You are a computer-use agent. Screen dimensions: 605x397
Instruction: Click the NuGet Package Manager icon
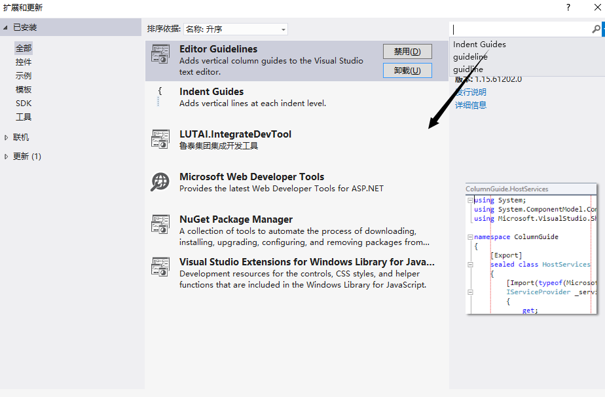tap(160, 224)
